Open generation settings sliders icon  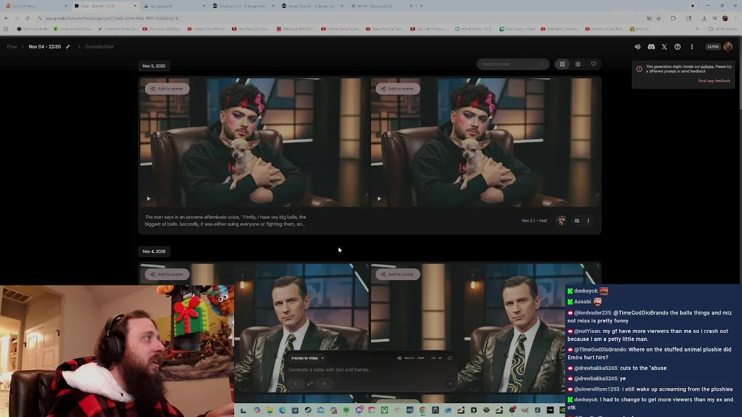[x=449, y=358]
